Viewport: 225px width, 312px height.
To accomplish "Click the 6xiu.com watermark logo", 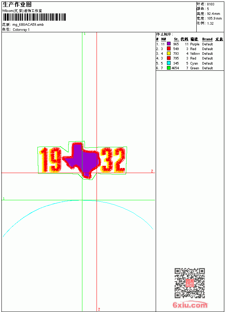I will click(190, 305).
